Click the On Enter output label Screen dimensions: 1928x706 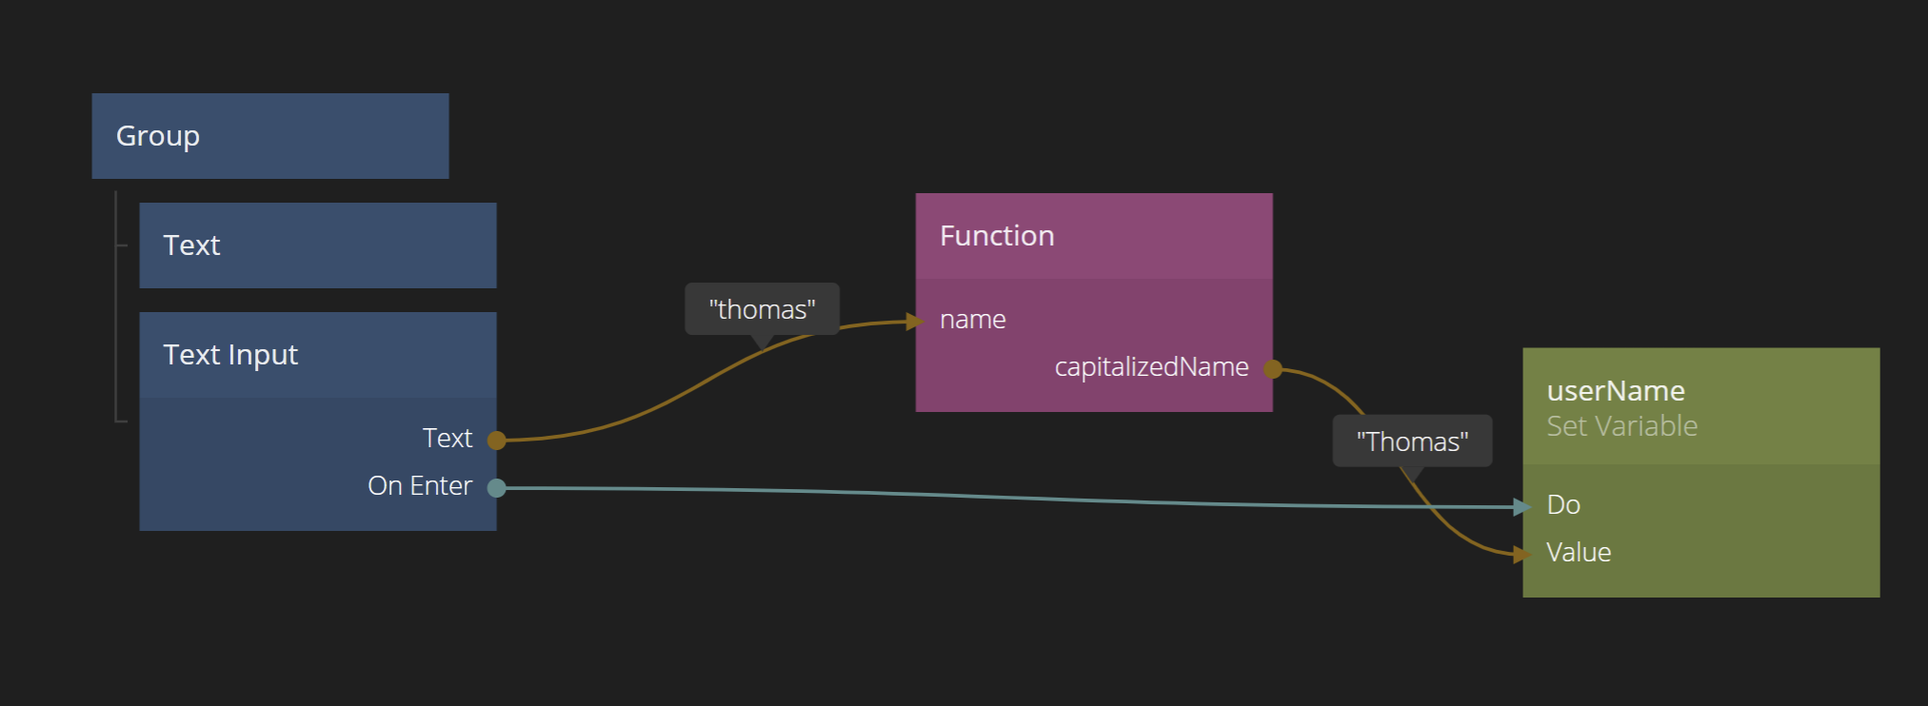click(x=419, y=486)
